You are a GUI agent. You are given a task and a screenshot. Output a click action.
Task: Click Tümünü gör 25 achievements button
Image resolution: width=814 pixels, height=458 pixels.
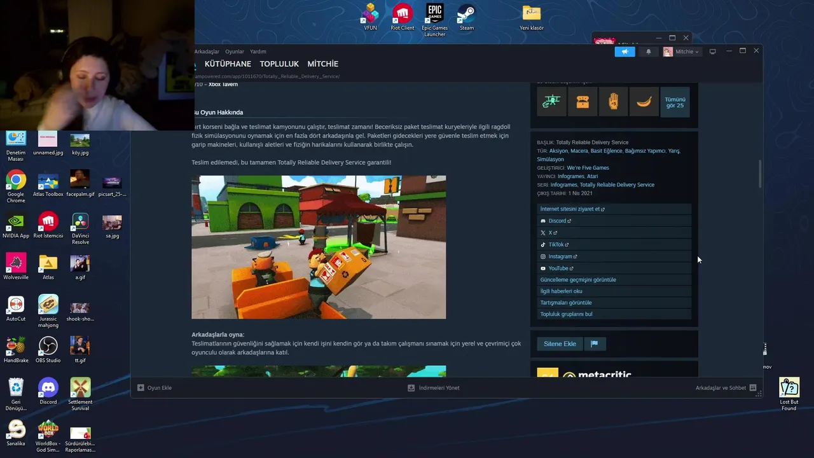[x=675, y=102]
